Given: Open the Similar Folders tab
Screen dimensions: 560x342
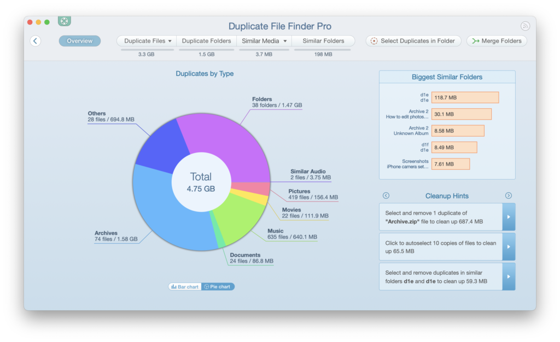Looking at the screenshot, I should point(323,41).
